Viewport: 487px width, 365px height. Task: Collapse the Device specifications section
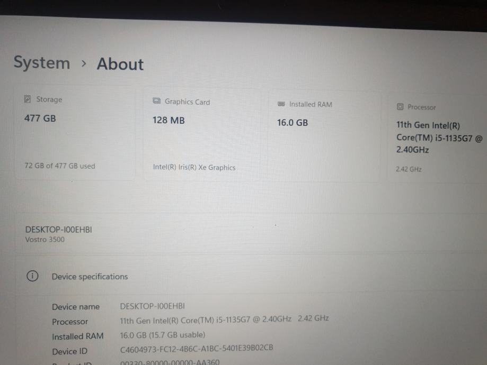pos(249,276)
